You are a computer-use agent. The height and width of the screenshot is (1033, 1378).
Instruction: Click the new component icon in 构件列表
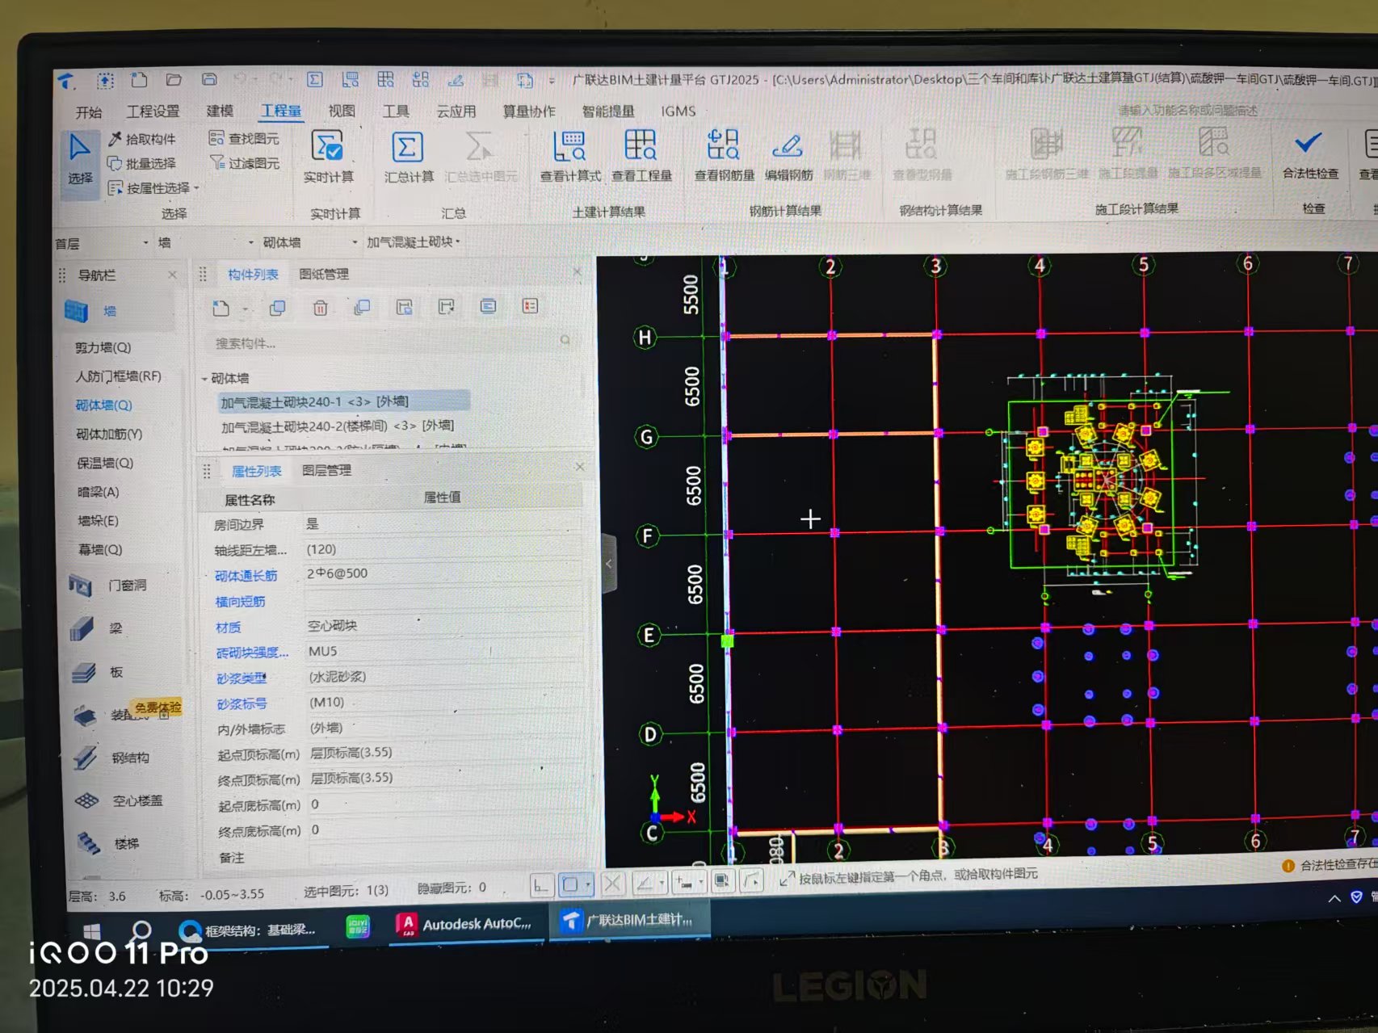tap(221, 308)
